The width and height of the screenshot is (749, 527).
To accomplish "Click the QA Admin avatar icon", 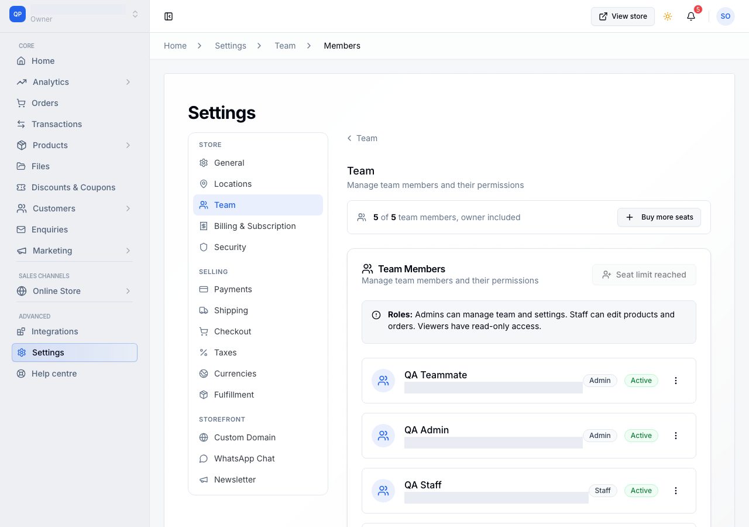I will (x=383, y=436).
